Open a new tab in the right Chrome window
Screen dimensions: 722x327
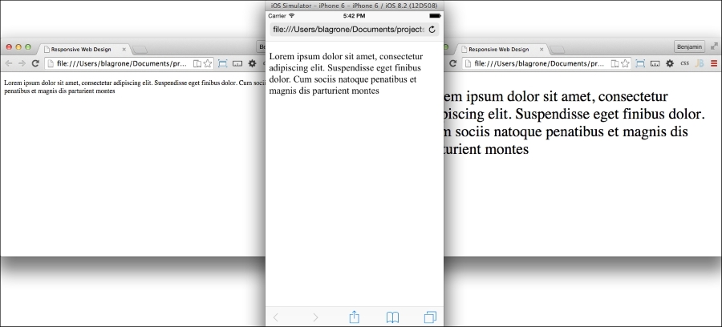(x=558, y=49)
